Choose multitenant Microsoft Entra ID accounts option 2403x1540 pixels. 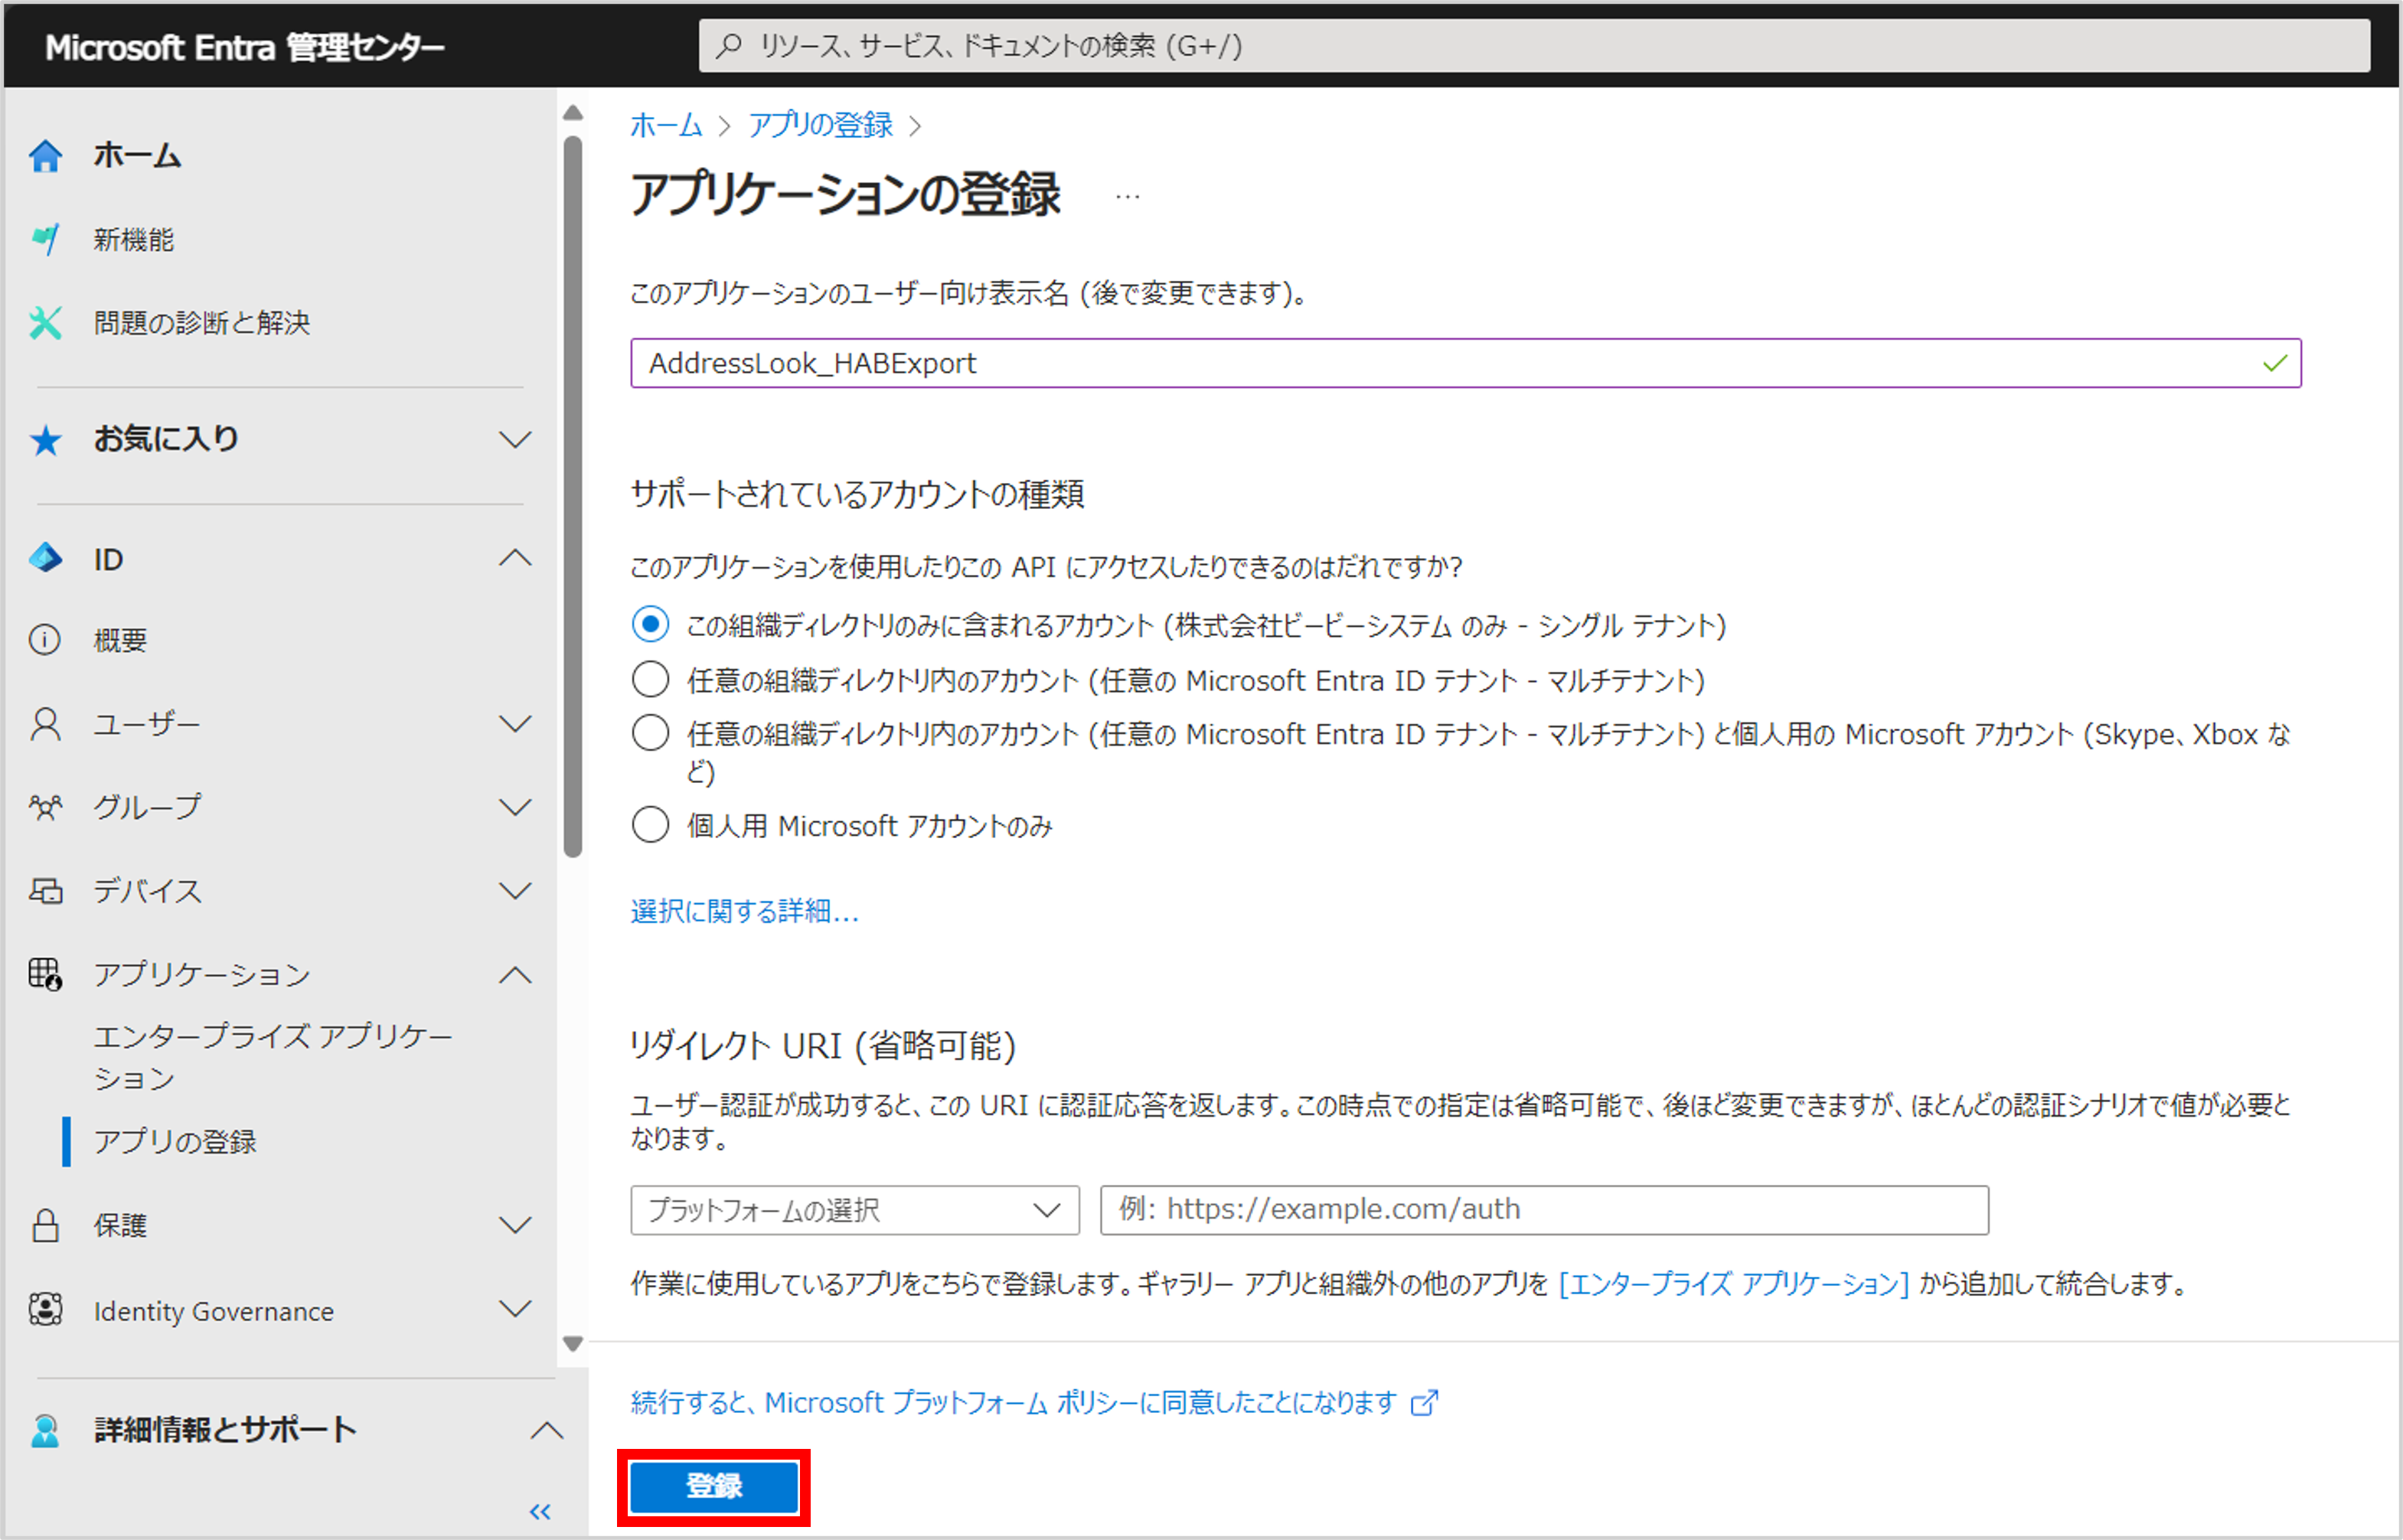pyautogui.click(x=650, y=679)
